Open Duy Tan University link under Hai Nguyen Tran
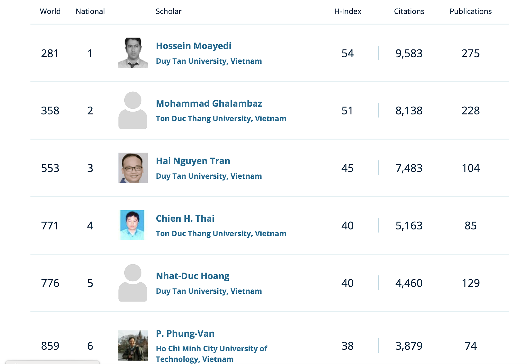Viewport: 527px width, 364px height. [x=209, y=176]
